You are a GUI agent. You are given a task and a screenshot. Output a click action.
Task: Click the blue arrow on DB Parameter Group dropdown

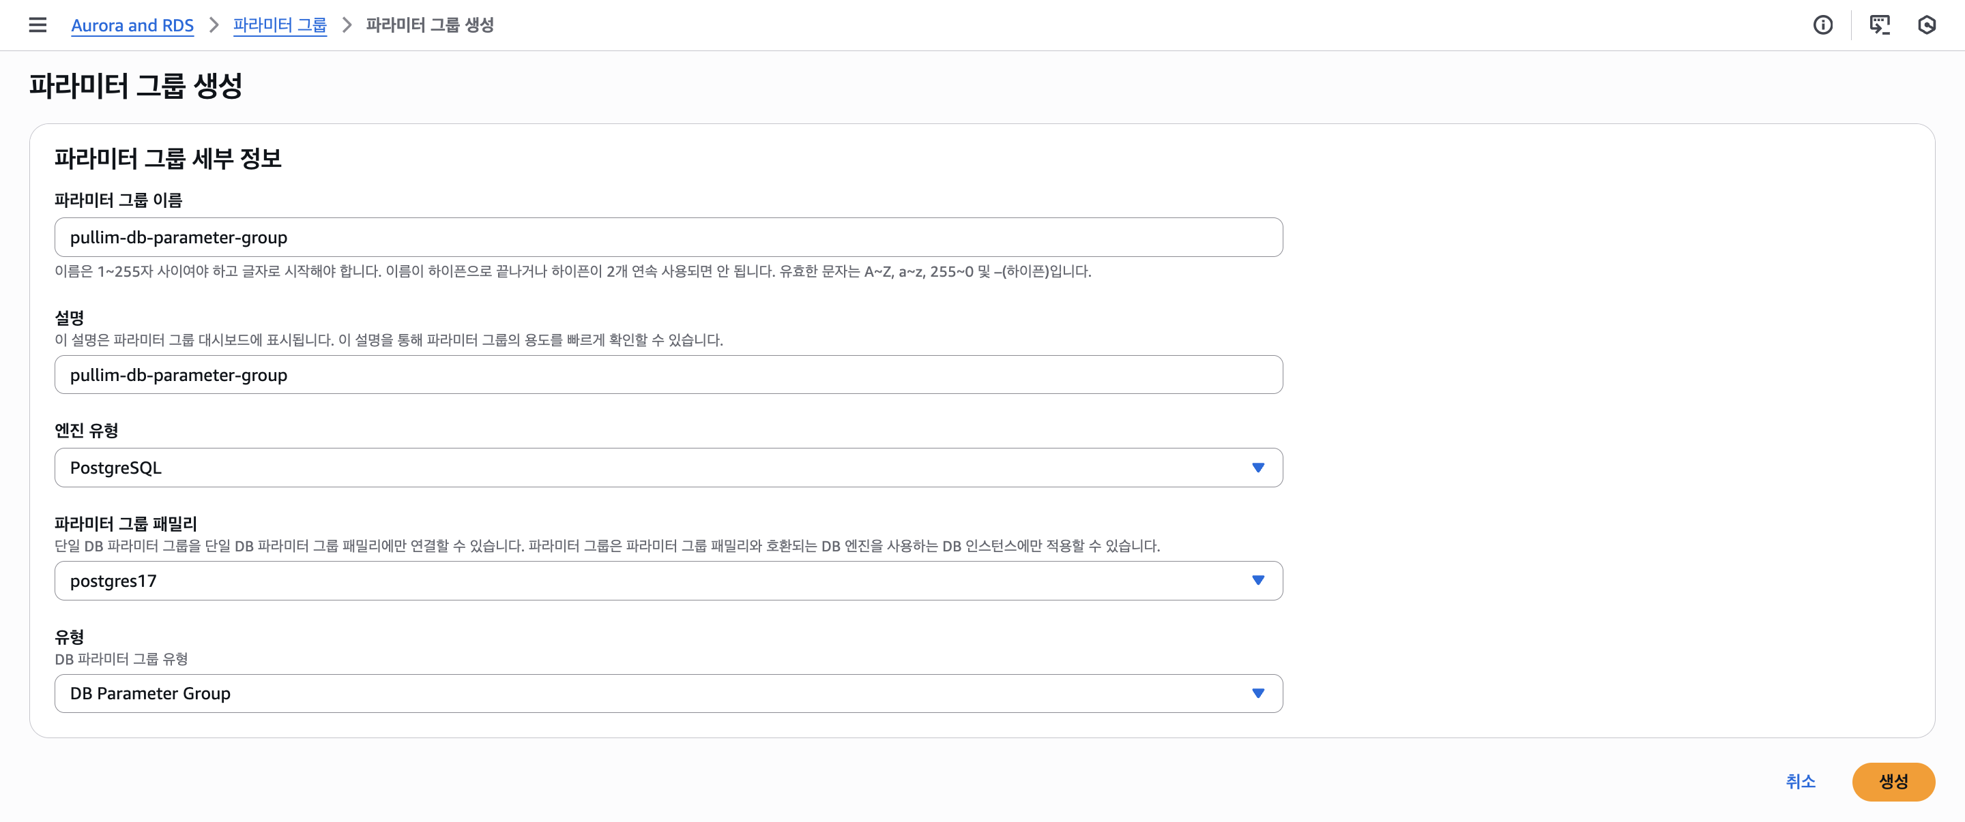[1258, 693]
